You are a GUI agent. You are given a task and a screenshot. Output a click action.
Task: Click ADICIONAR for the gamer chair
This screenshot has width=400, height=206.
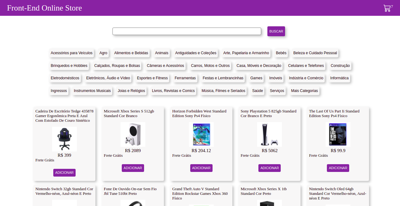64,173
